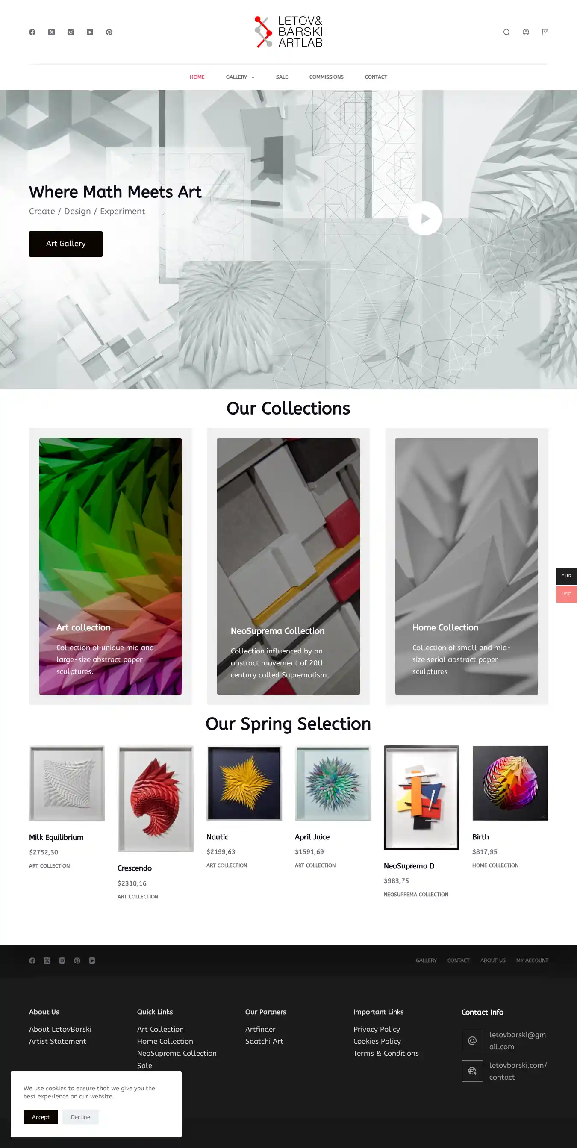This screenshot has width=577, height=1148.
Task: Open the Instagram icon in header
Action: 71,32
